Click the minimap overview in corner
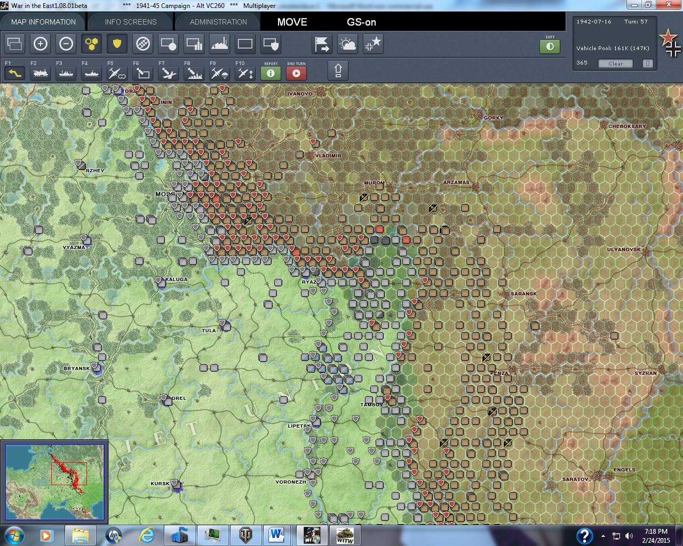 pyautogui.click(x=54, y=481)
